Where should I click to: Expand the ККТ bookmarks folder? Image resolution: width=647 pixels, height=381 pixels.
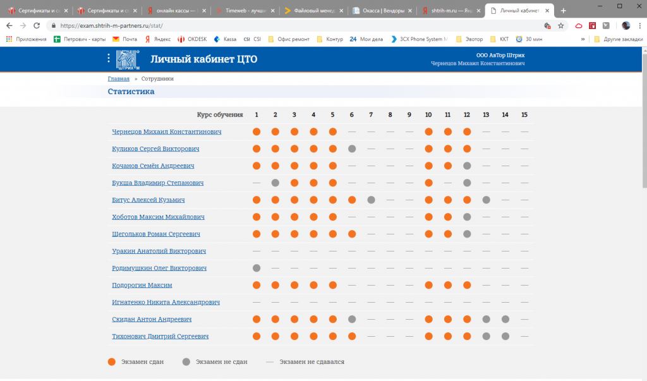(x=499, y=39)
